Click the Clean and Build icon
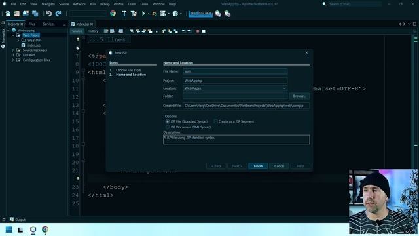The image size is (419, 236). click(x=134, y=14)
